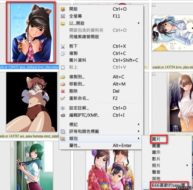Select 圖片資料 entry
The width and height of the screenshot is (193, 190).
[101, 60]
